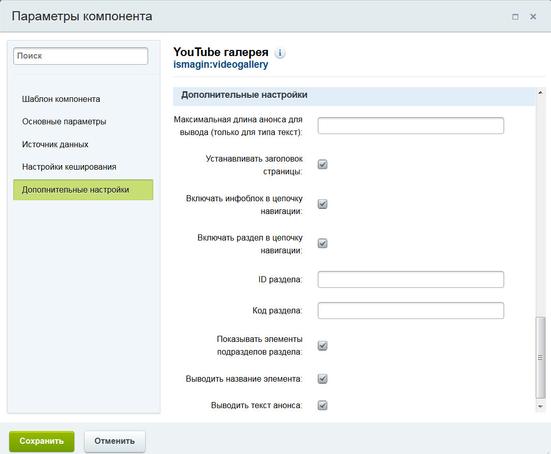This screenshot has height=454, width=551.
Task: Toggle Включать раздел в цепочку навигации
Action: [322, 243]
